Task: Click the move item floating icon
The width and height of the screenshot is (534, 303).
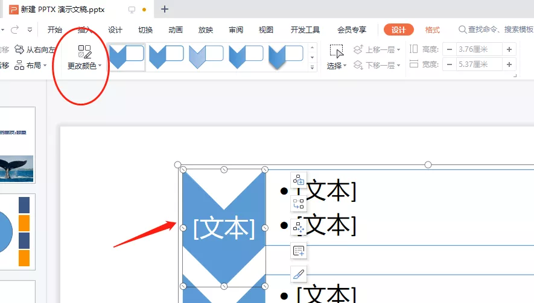Action: pyautogui.click(x=299, y=227)
